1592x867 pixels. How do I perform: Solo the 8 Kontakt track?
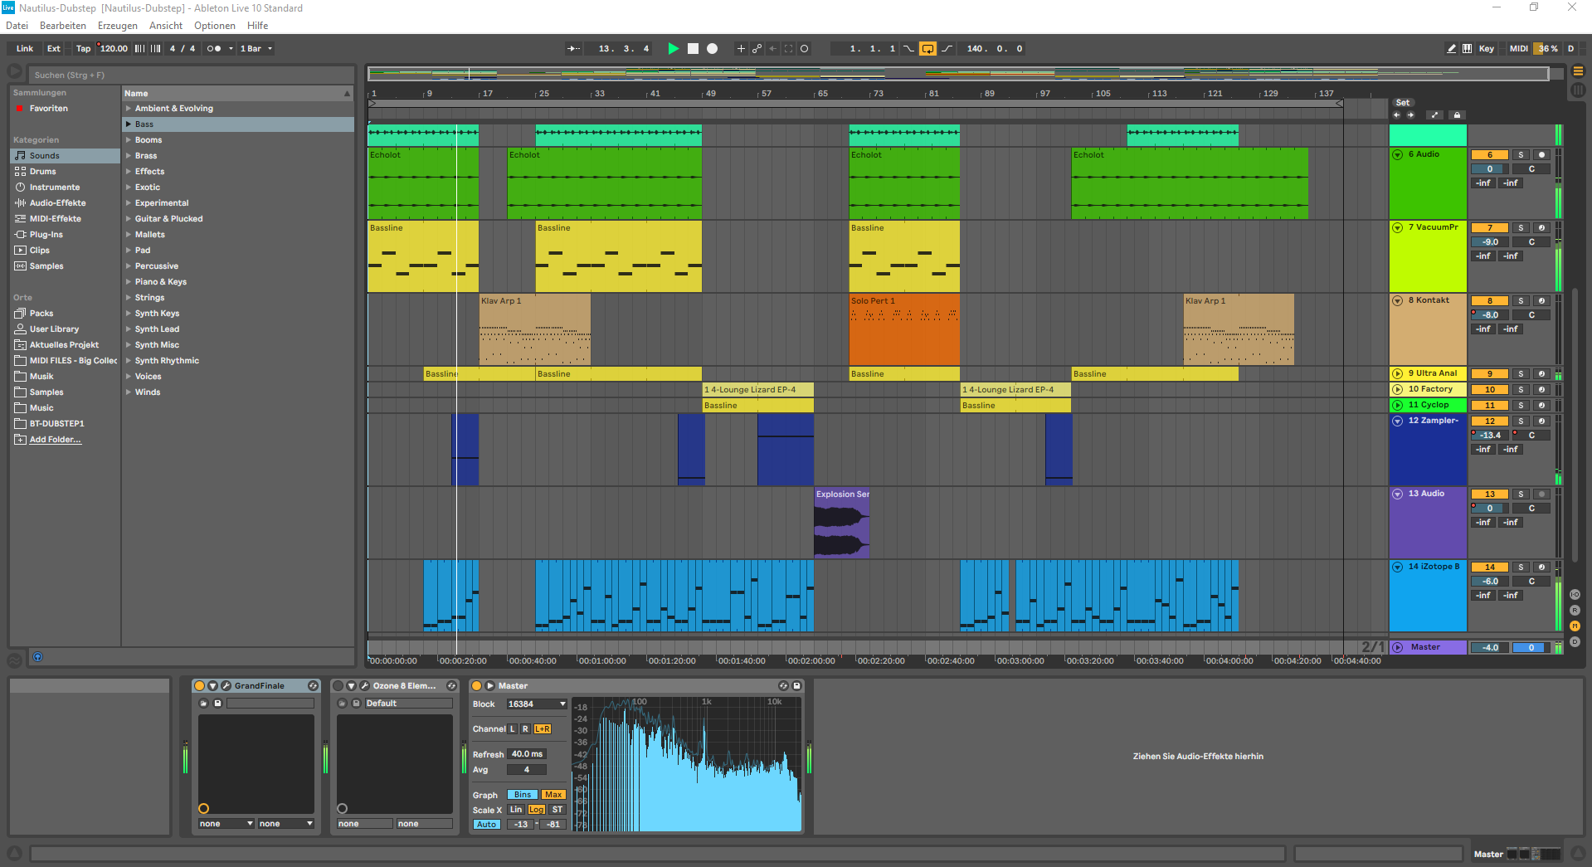(x=1521, y=301)
